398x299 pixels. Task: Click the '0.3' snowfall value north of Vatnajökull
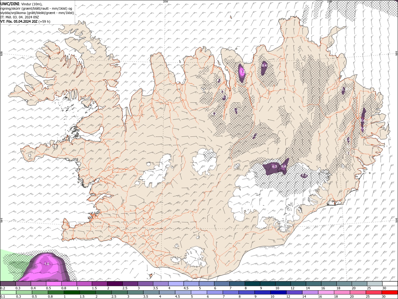coord(275,167)
